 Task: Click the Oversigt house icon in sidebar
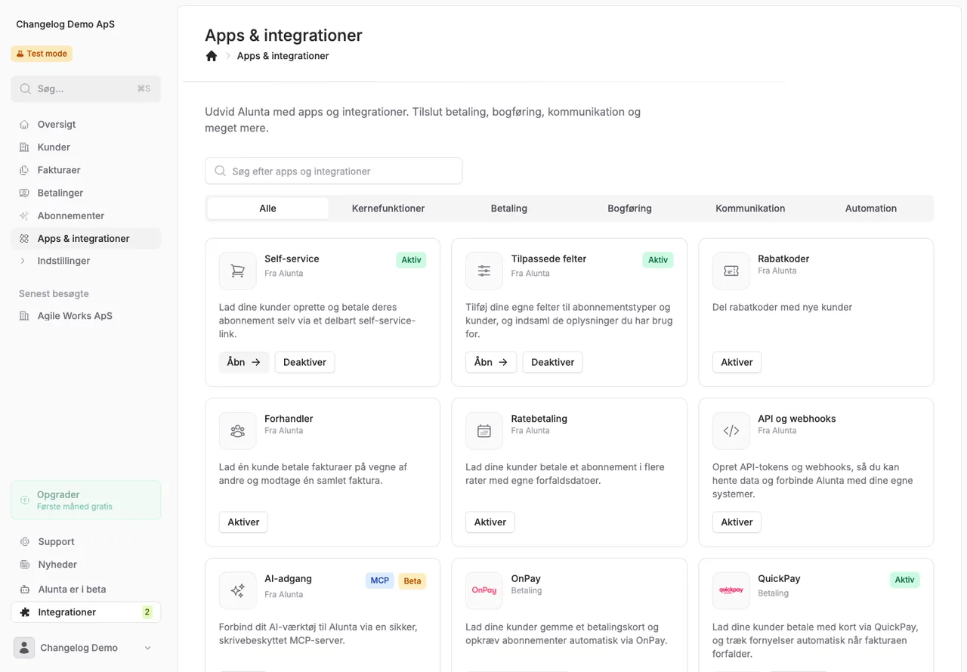25,125
